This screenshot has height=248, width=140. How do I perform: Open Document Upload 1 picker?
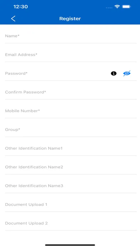[71, 205]
